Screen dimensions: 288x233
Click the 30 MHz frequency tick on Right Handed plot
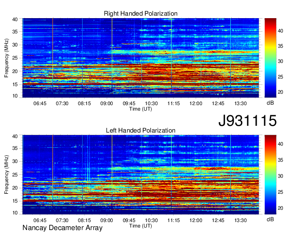click(x=15, y=45)
